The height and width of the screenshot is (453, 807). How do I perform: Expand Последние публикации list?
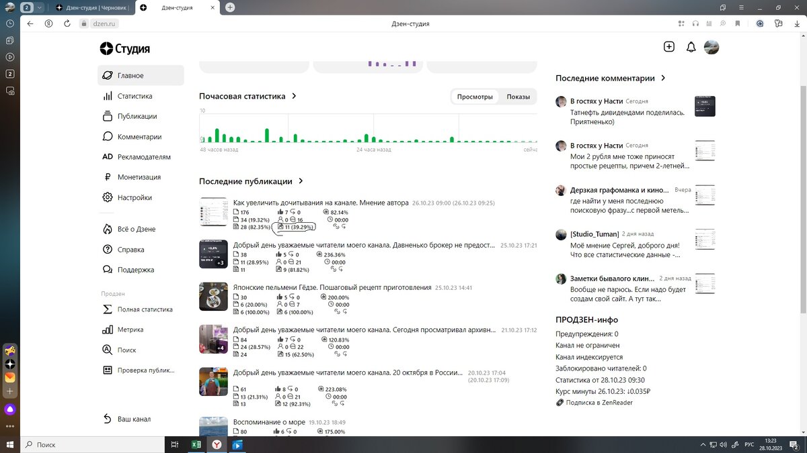[300, 181]
